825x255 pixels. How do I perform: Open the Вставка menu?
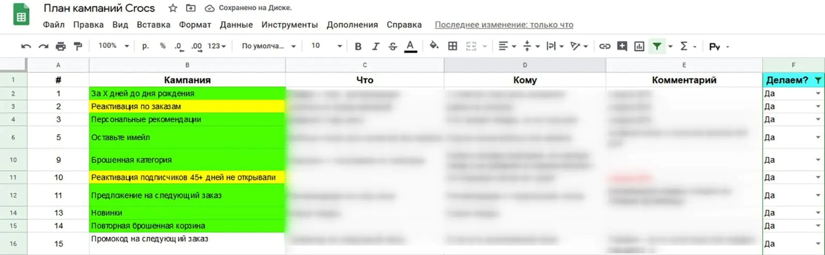pyautogui.click(x=153, y=25)
